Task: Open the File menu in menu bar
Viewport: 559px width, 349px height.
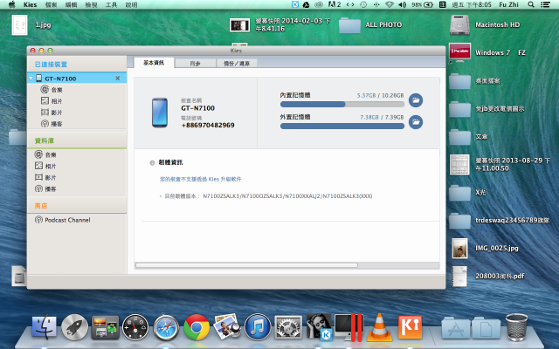Action: pos(51,4)
